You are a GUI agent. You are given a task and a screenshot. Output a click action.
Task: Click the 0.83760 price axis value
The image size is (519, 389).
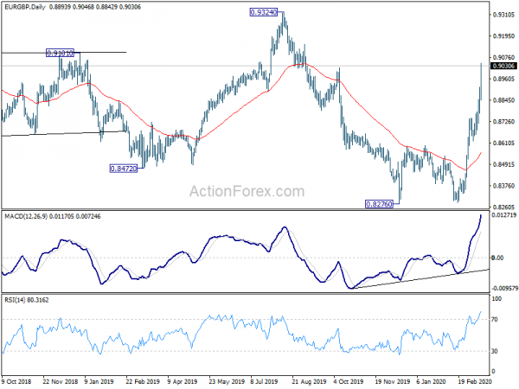coord(503,186)
